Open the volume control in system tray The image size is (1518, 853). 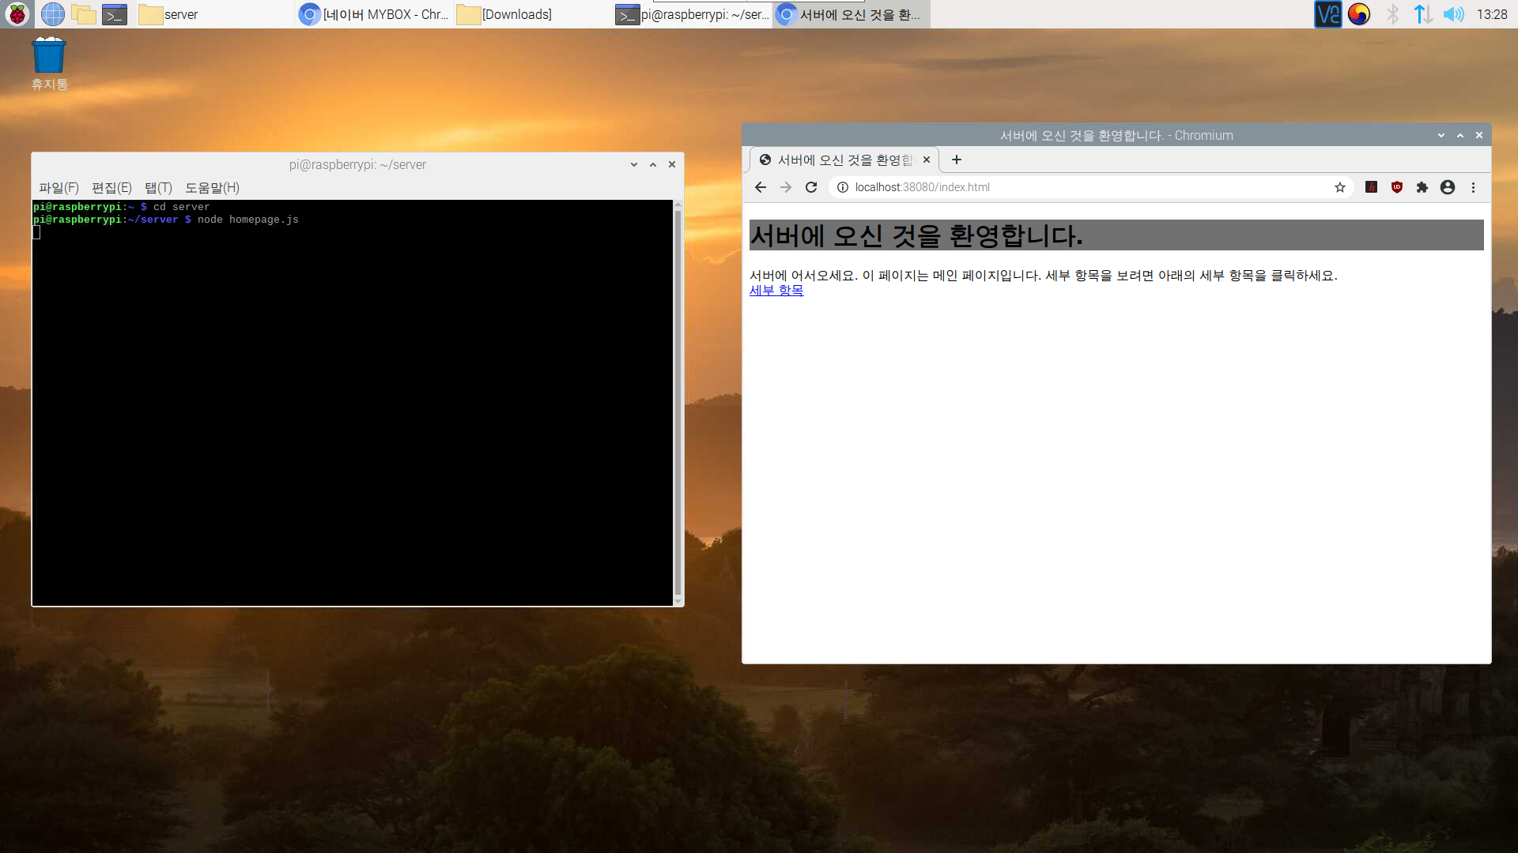click(1453, 13)
